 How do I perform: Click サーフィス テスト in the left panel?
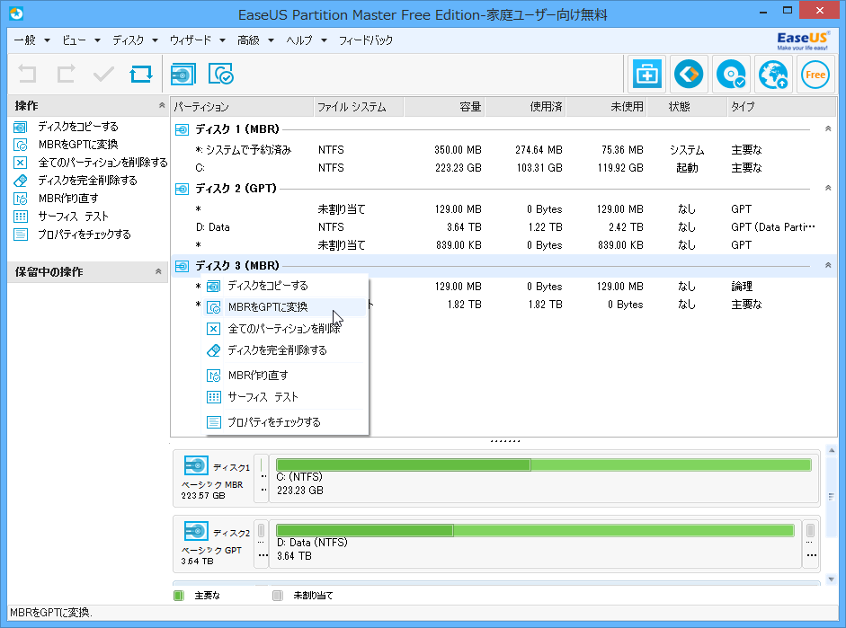pos(74,217)
